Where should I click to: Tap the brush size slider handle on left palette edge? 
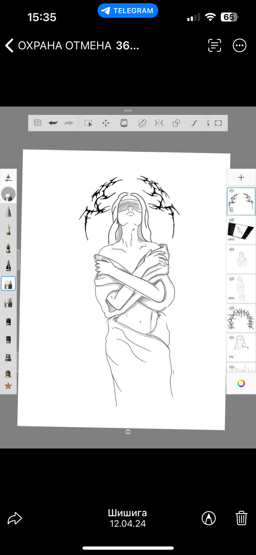pyautogui.click(x=18, y=260)
